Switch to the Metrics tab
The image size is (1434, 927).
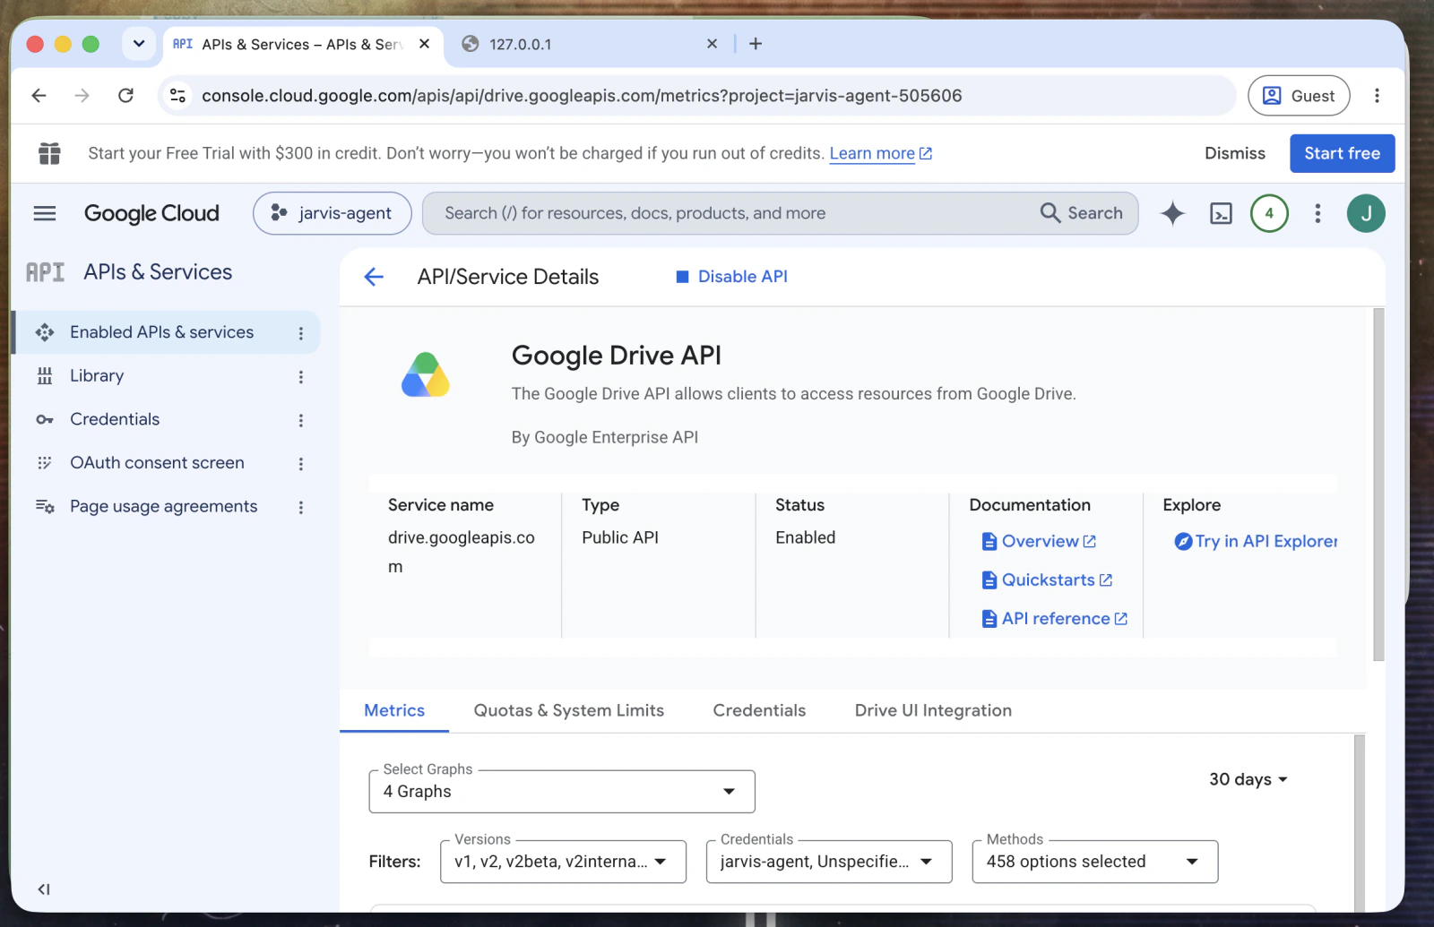pyautogui.click(x=394, y=710)
